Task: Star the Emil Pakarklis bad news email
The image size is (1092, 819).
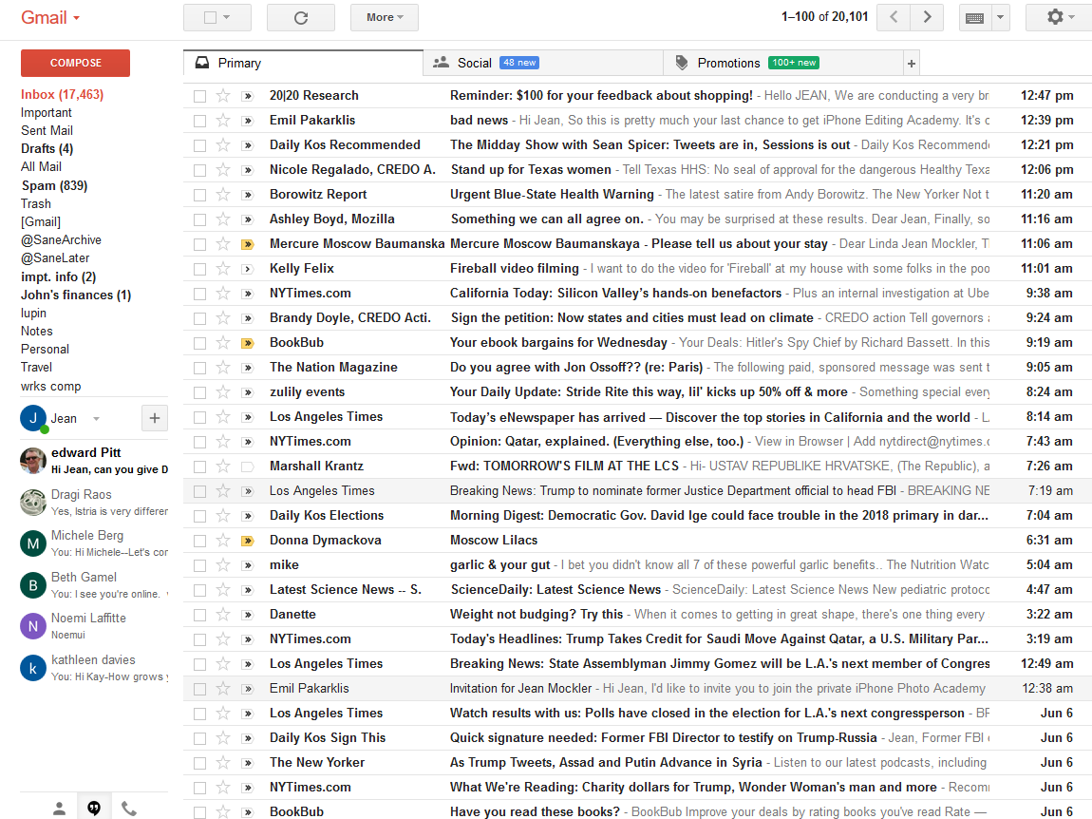Action: (223, 121)
